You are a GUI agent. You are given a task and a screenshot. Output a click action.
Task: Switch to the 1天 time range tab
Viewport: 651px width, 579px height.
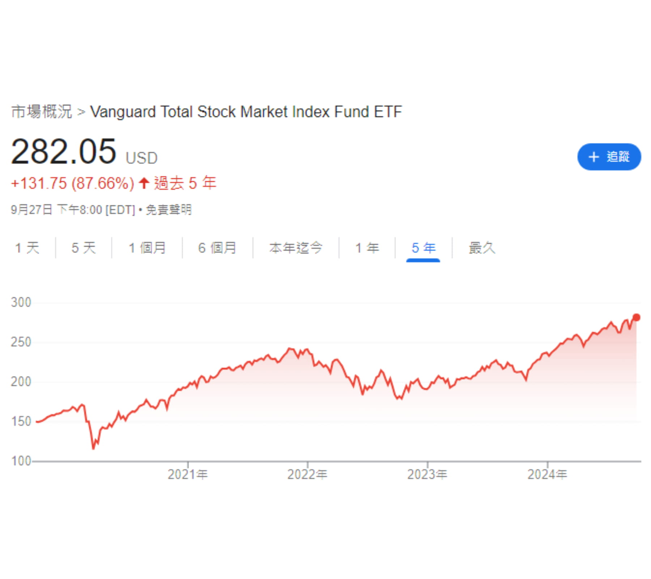[27, 248]
